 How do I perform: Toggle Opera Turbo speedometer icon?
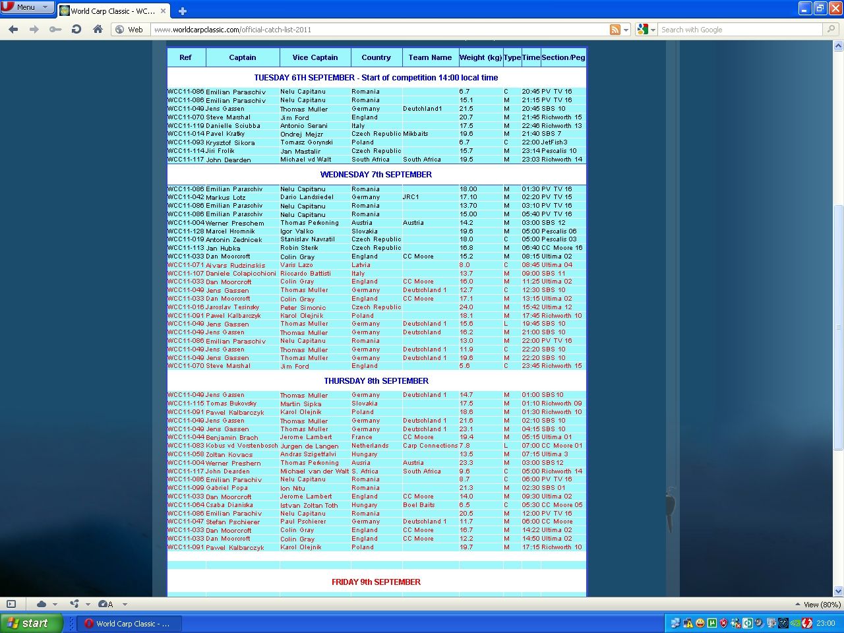click(105, 604)
